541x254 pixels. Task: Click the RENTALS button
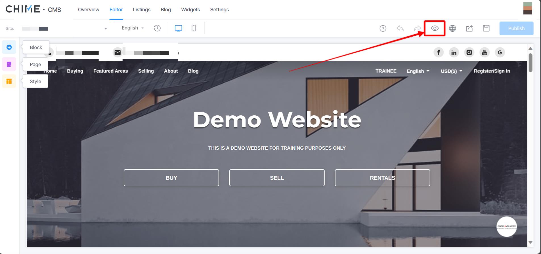[383, 178]
